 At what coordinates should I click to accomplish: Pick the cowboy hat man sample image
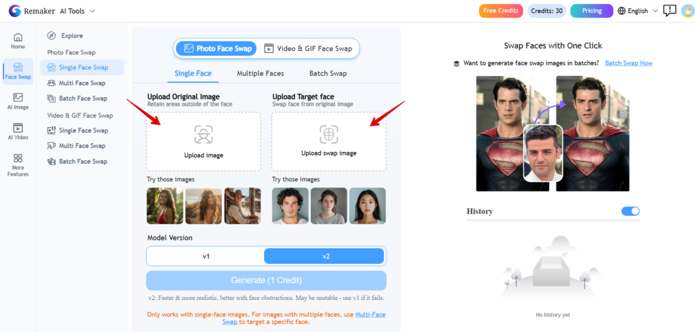pos(242,206)
